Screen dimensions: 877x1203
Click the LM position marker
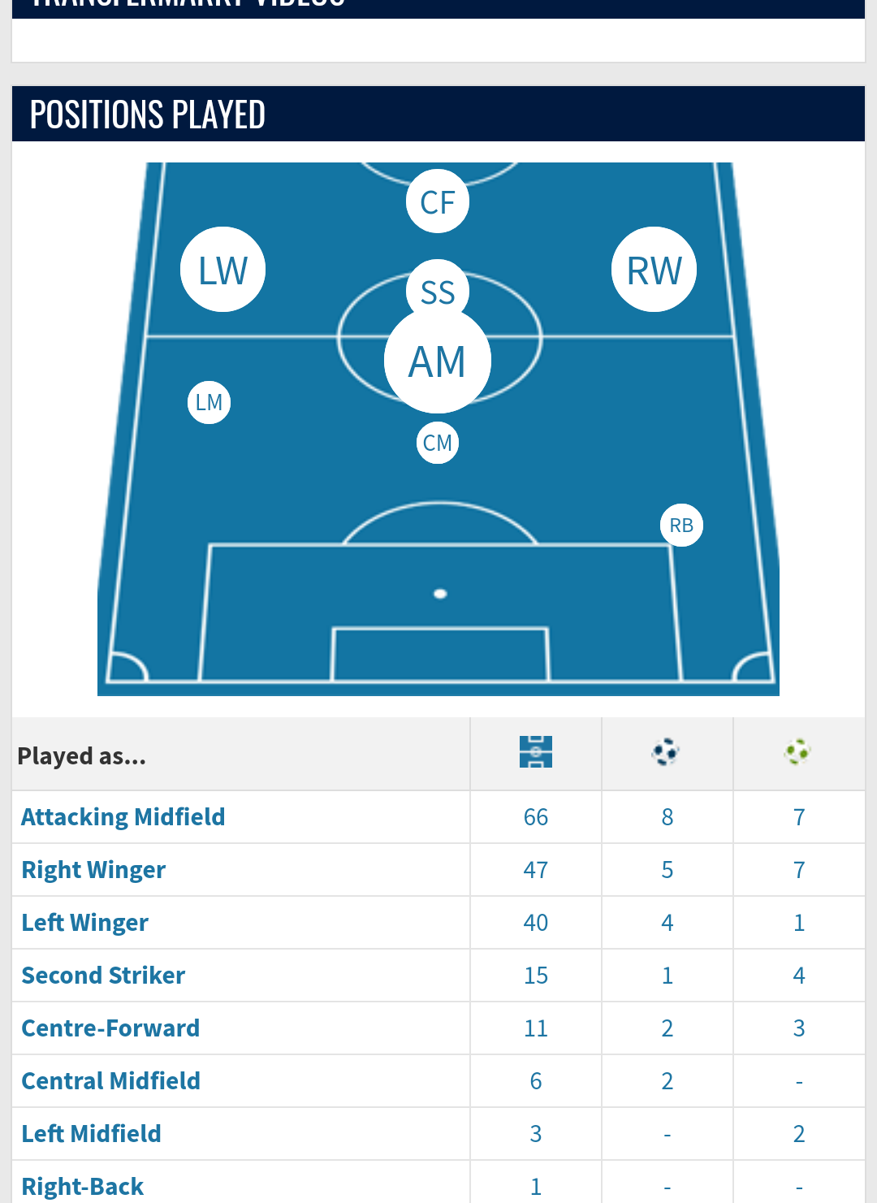point(210,402)
